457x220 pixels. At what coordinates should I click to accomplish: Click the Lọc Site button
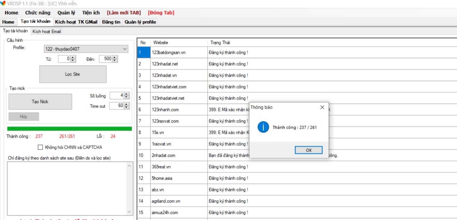click(73, 74)
